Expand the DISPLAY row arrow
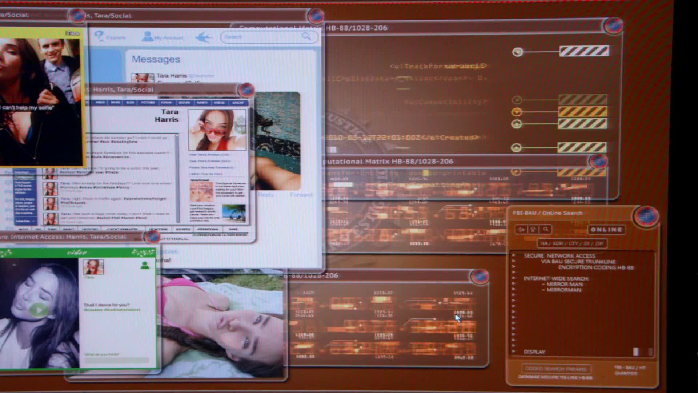 514,352
